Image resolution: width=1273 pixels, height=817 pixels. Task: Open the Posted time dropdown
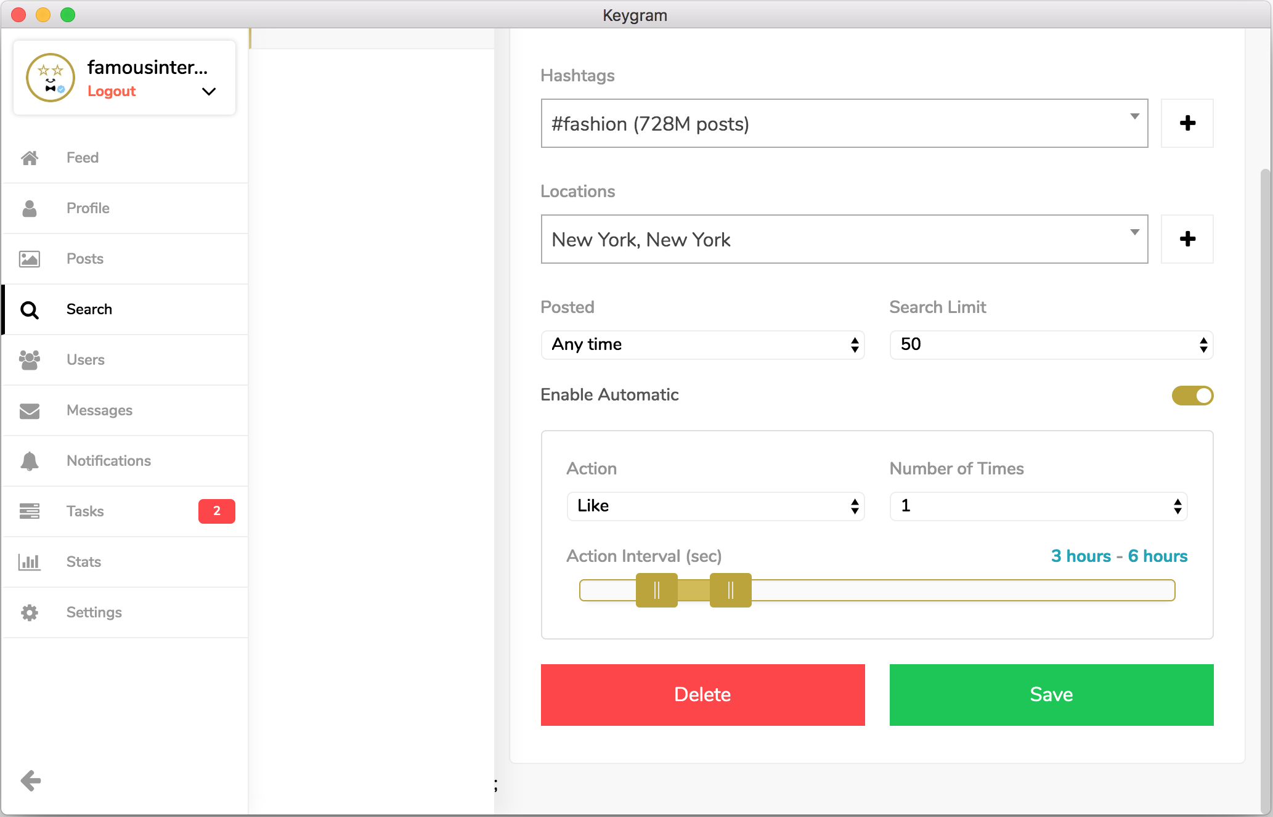(x=702, y=344)
